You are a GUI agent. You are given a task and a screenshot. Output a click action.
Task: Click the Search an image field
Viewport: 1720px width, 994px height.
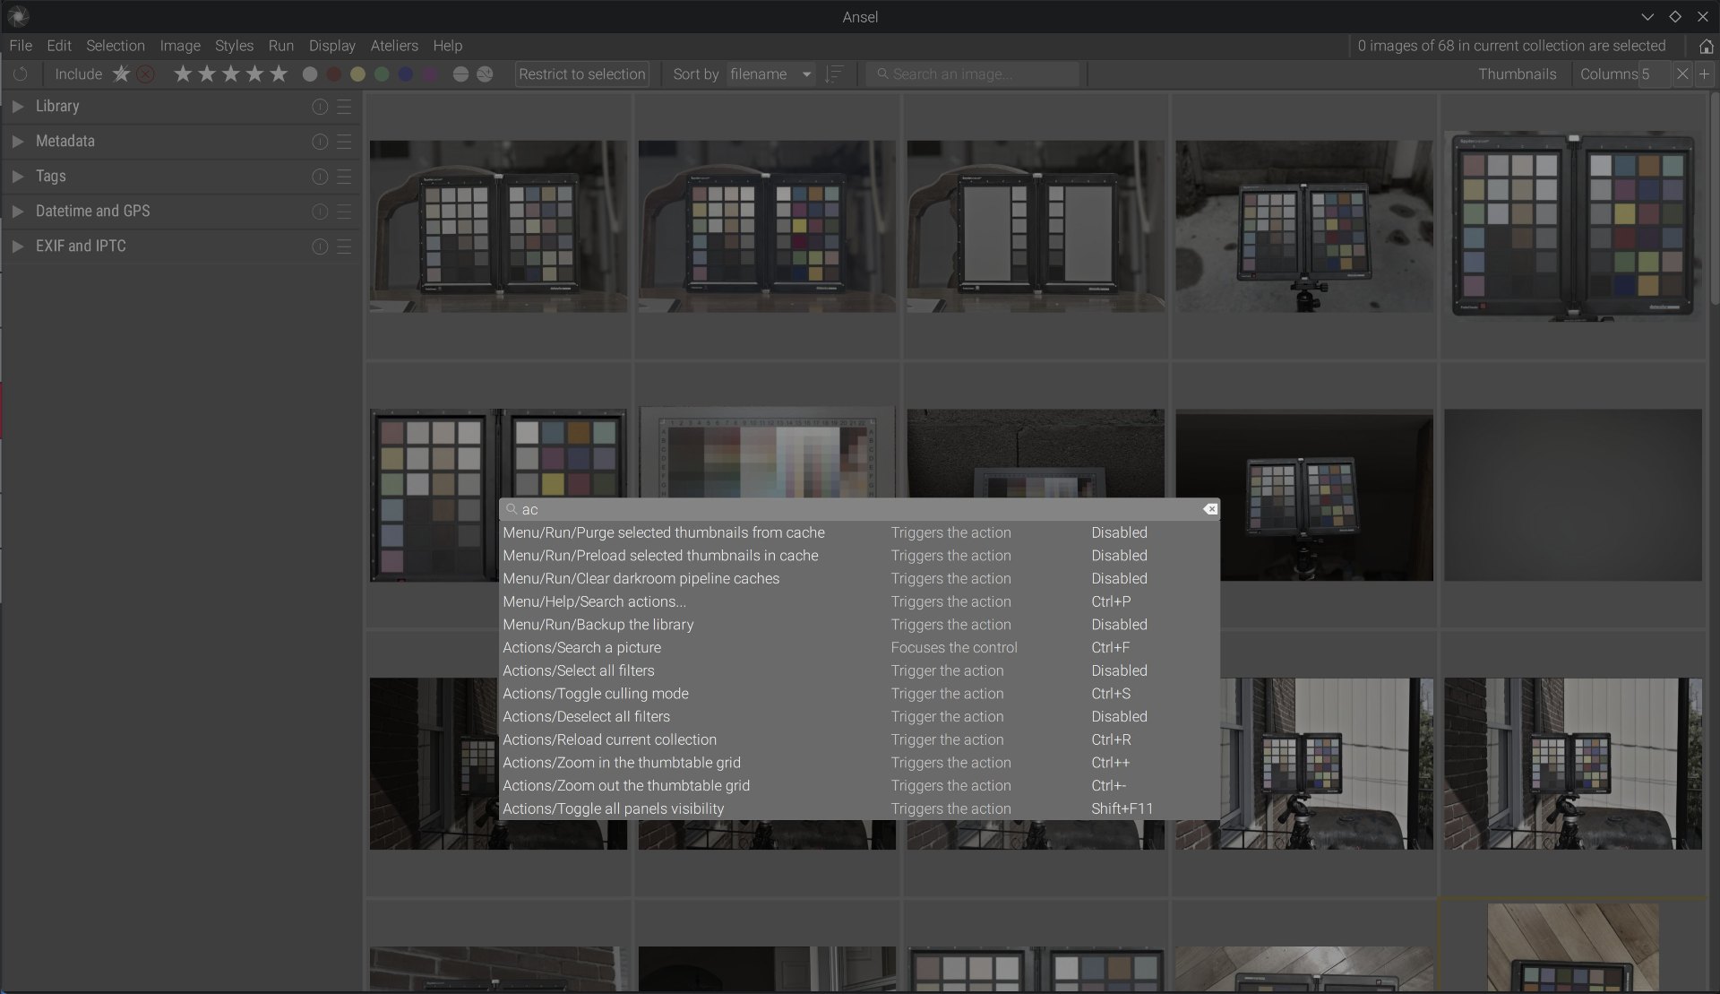[974, 74]
